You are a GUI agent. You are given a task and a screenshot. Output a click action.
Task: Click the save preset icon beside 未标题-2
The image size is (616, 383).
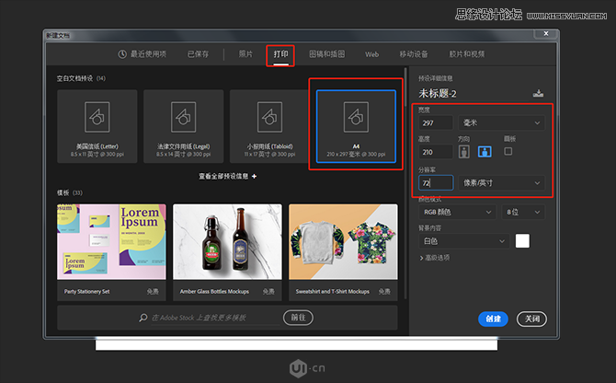coord(538,94)
